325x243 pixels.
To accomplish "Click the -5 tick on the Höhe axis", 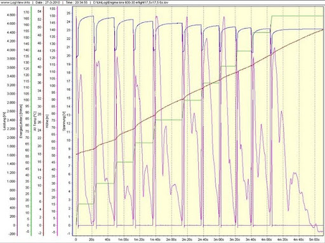I will [x=53, y=232].
